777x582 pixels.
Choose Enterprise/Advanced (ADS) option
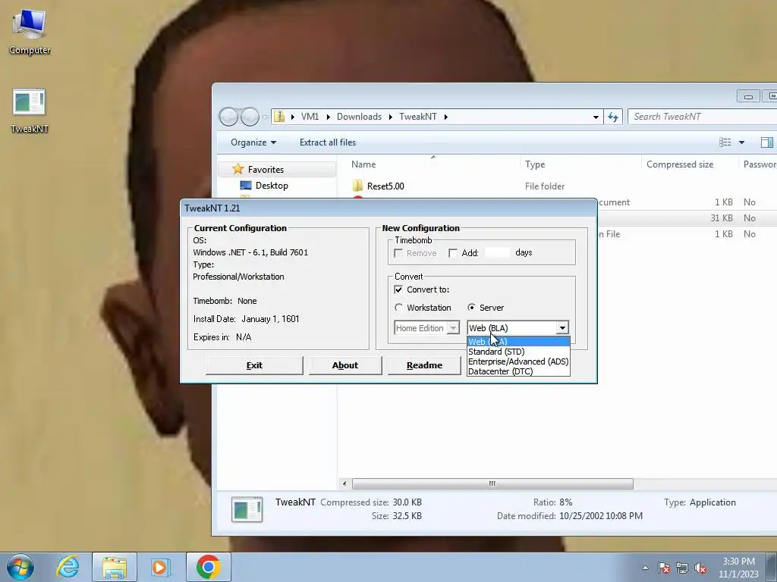518,361
